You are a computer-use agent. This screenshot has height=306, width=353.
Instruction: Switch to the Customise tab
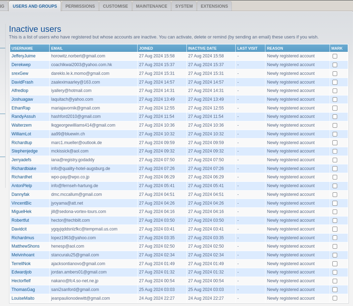pos(115,6)
